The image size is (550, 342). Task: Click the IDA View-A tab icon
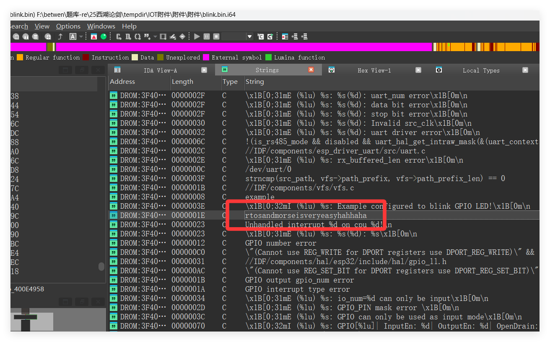tap(117, 70)
